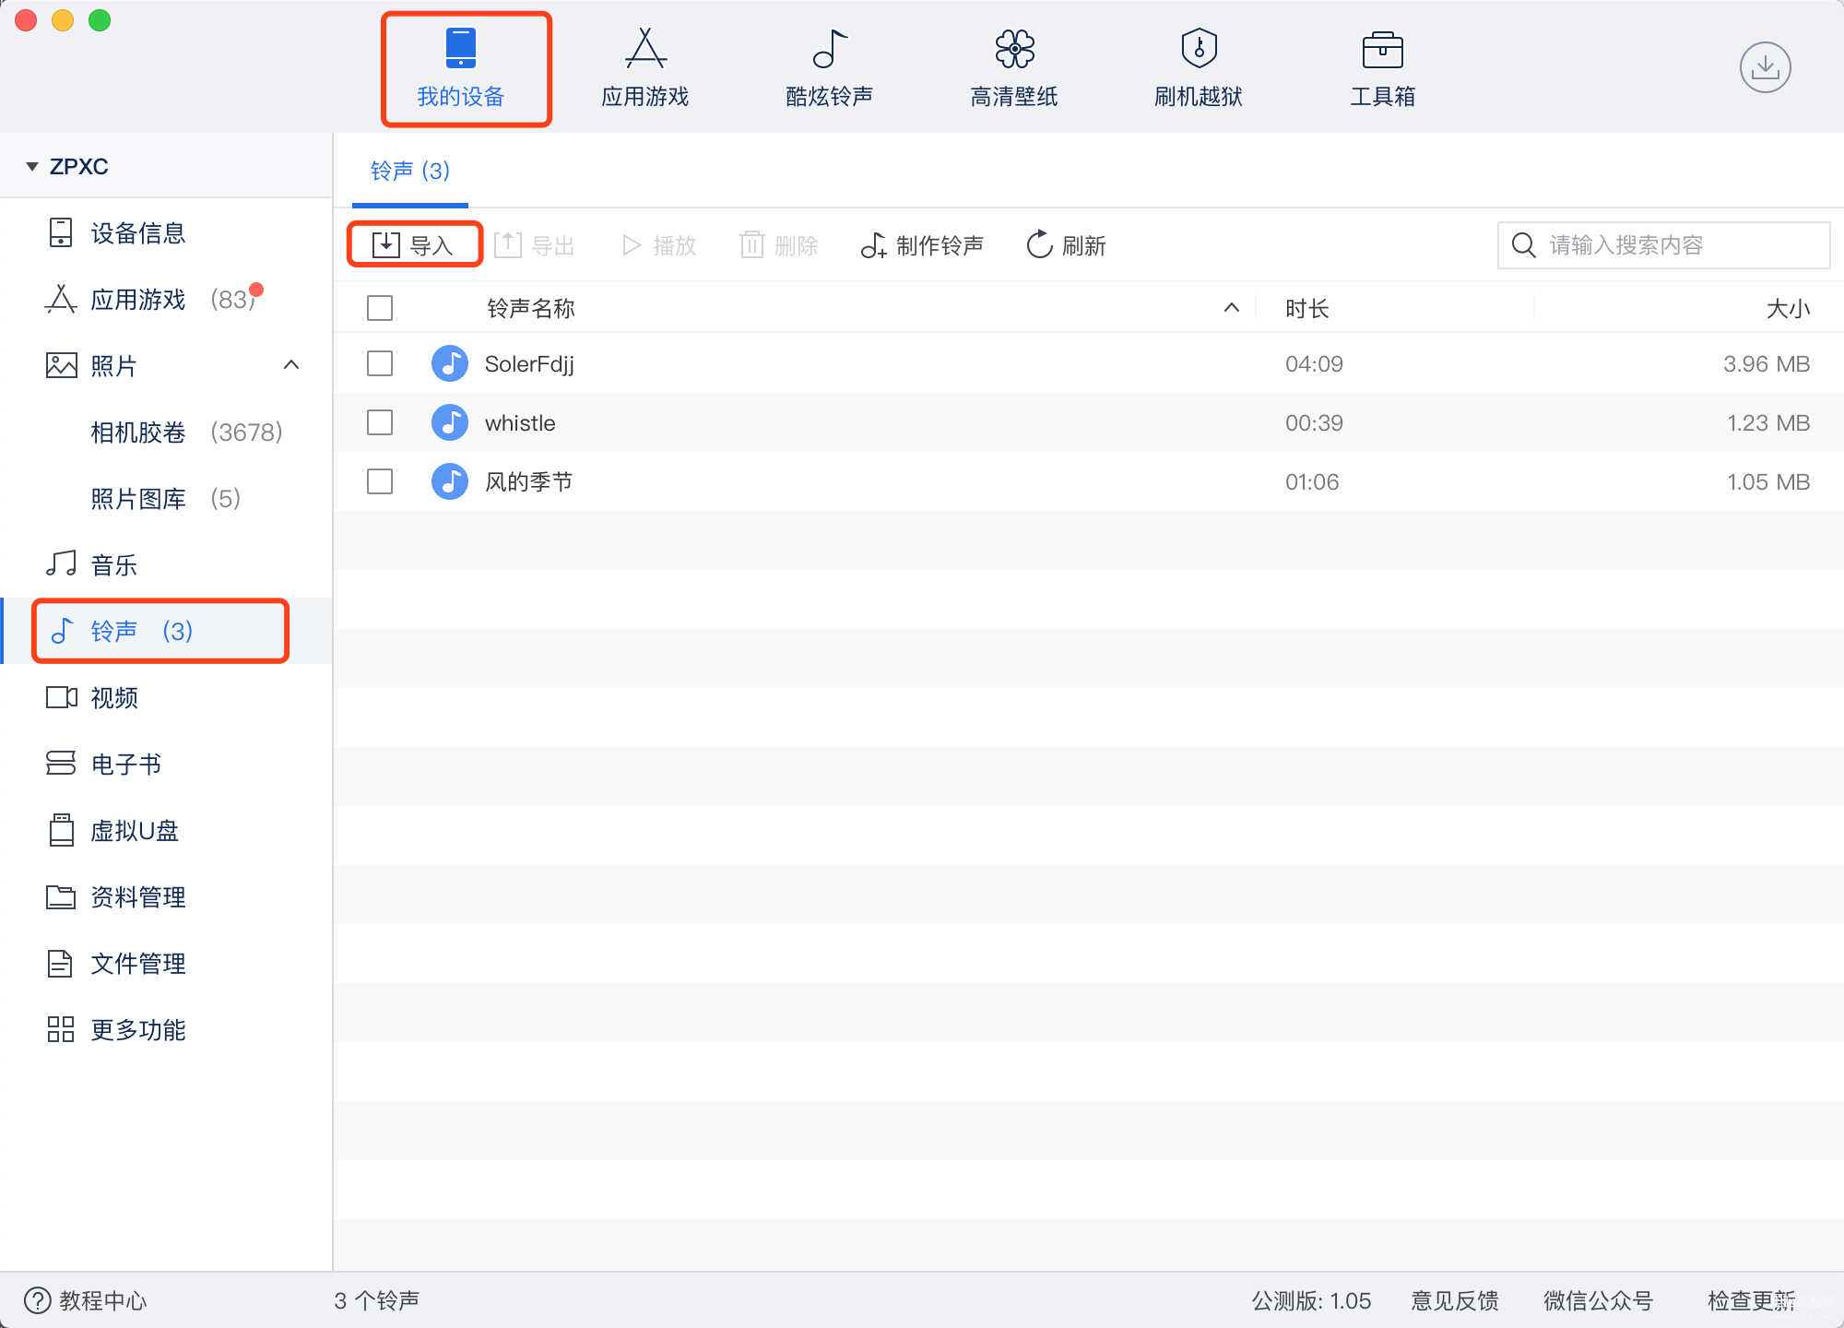Open 文件管理 in the sidebar
Screen dimensions: 1844x1328
pyautogui.click(x=166, y=963)
